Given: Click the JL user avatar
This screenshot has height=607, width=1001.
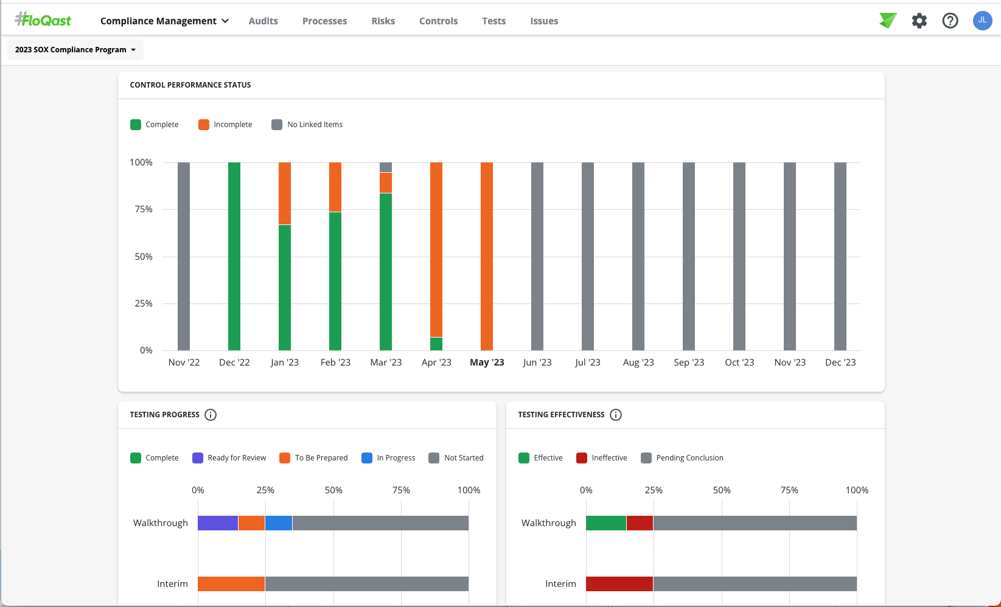Looking at the screenshot, I should 982,20.
